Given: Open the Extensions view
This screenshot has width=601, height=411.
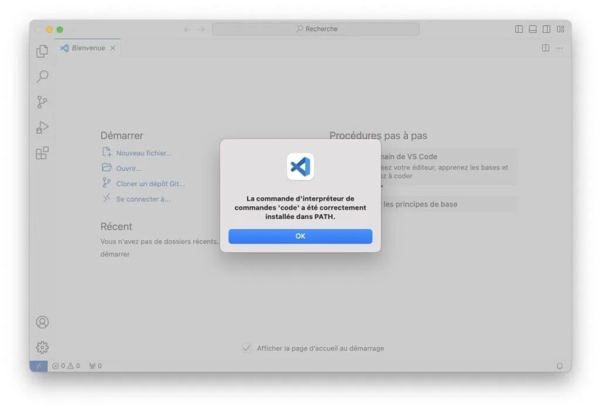Looking at the screenshot, I should (42, 153).
